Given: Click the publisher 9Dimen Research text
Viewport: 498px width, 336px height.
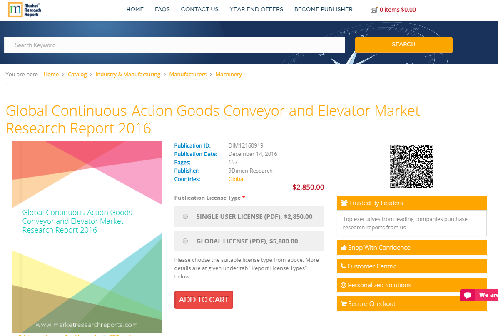Looking at the screenshot, I should tap(250, 171).
